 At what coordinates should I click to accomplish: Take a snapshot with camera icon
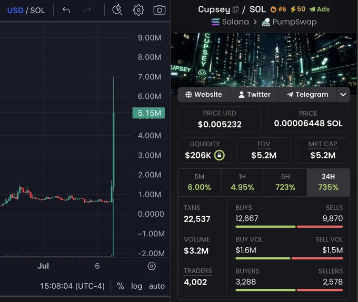click(x=160, y=10)
